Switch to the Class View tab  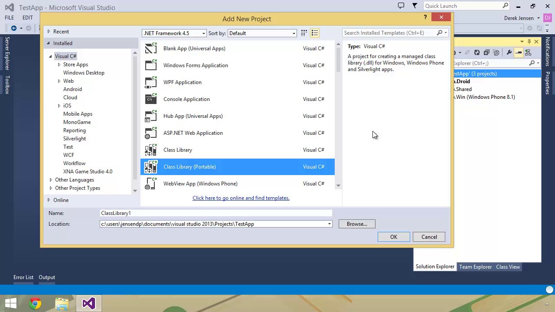point(508,267)
